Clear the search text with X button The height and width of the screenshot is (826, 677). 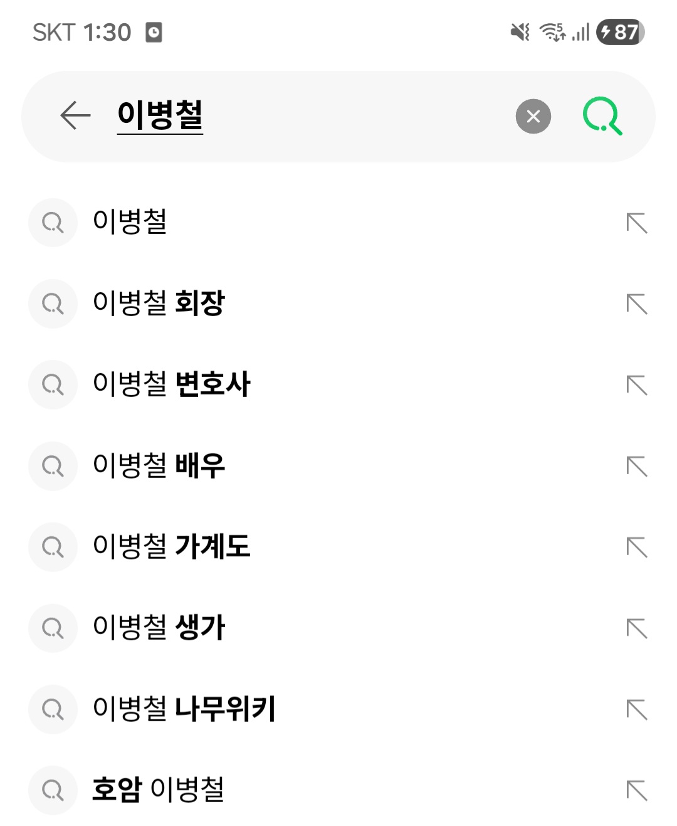coord(533,116)
